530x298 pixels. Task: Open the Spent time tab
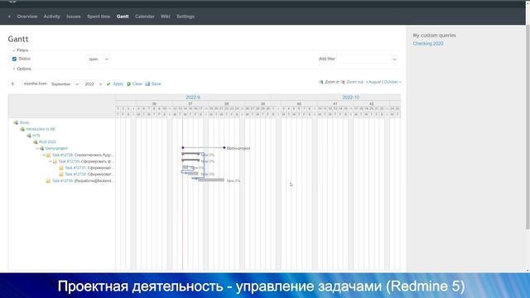click(x=99, y=17)
